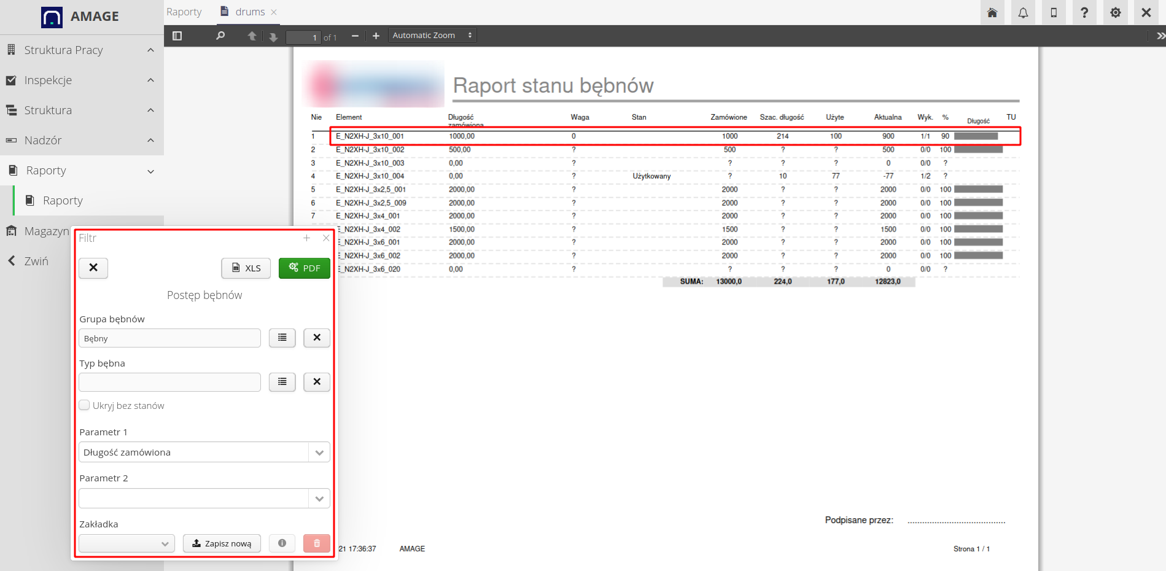This screenshot has height=571, width=1166.
Task: Click the home icon in top bar
Action: (x=992, y=13)
